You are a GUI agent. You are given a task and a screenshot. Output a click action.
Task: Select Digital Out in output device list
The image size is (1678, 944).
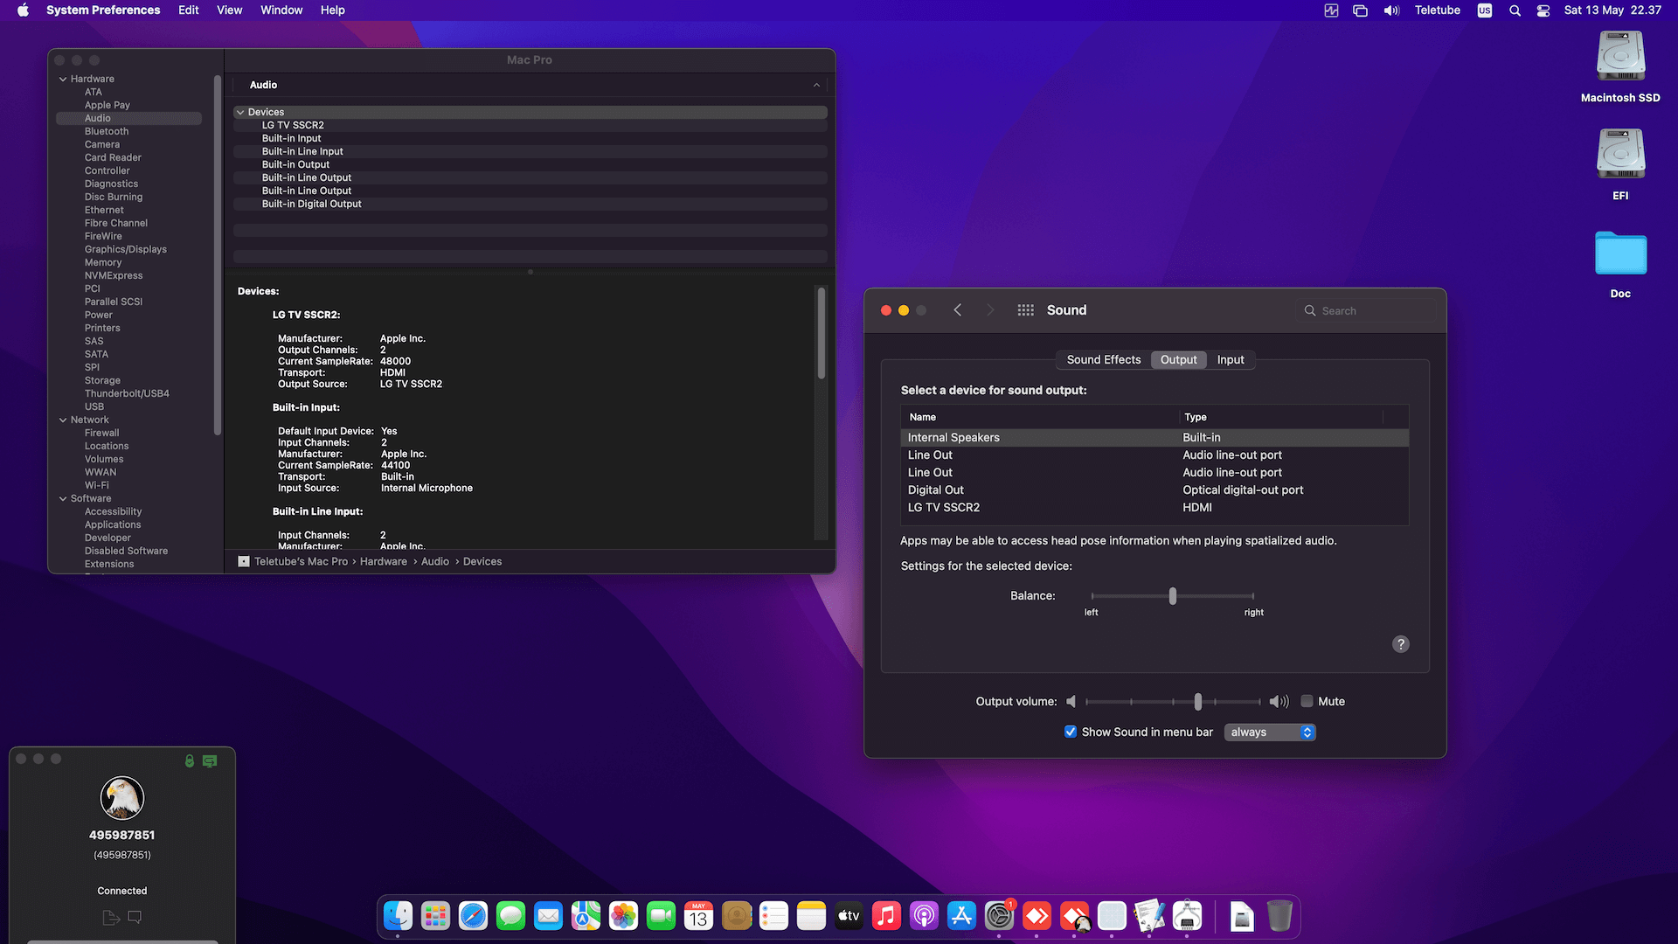coord(1154,489)
